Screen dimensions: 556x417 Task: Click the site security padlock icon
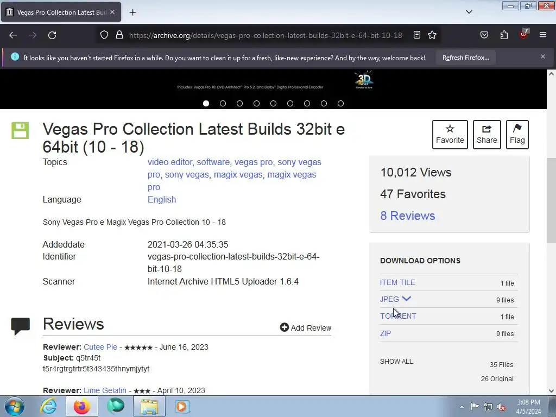tap(119, 35)
